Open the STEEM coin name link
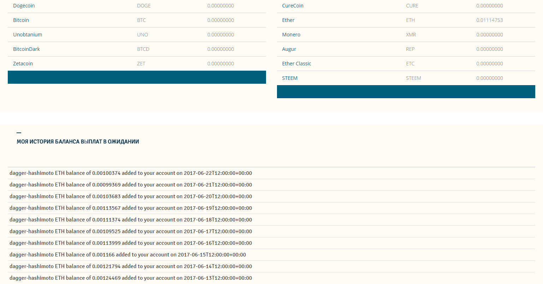Screen dimensions: 543x284 point(290,78)
